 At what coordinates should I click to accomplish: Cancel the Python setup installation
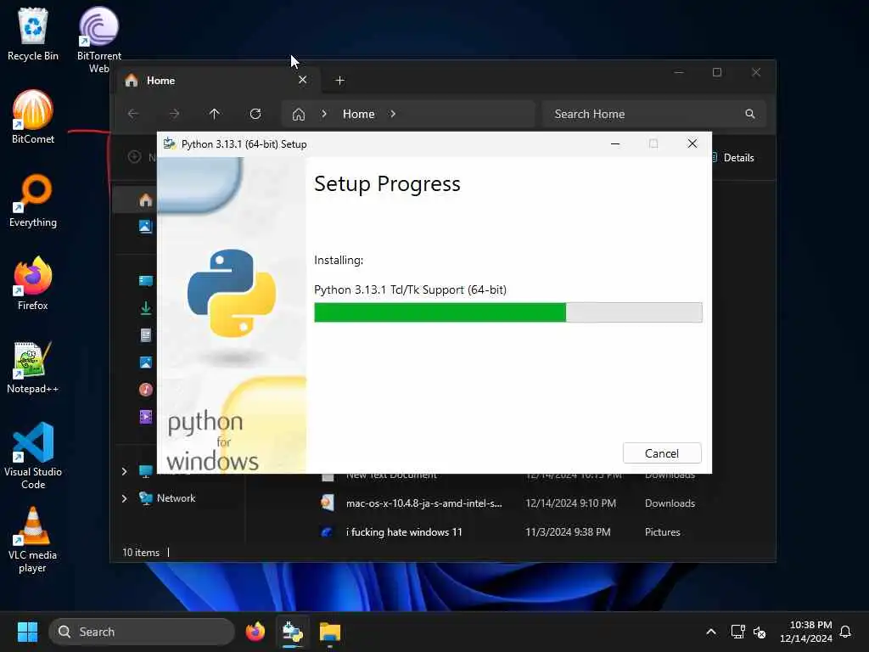point(662,453)
